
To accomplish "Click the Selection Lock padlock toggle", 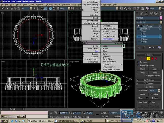I will pyautogui.click(x=51, y=113).
